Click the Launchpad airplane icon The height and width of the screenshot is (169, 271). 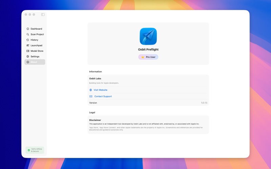28,45
